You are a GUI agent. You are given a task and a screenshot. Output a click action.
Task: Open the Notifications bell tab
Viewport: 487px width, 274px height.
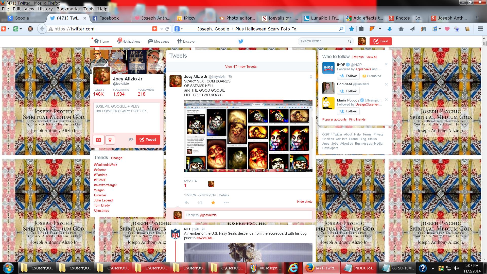point(129,41)
